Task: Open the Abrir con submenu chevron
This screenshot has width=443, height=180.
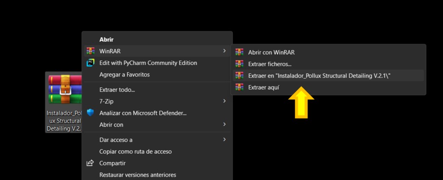Action: (x=224, y=125)
